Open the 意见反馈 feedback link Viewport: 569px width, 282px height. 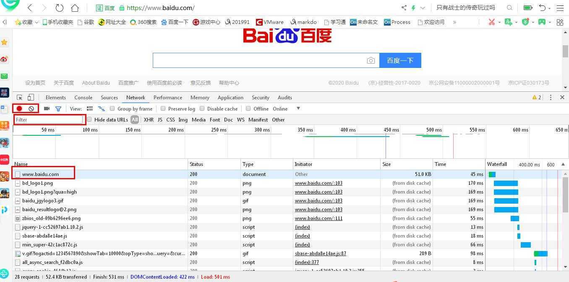(x=201, y=83)
